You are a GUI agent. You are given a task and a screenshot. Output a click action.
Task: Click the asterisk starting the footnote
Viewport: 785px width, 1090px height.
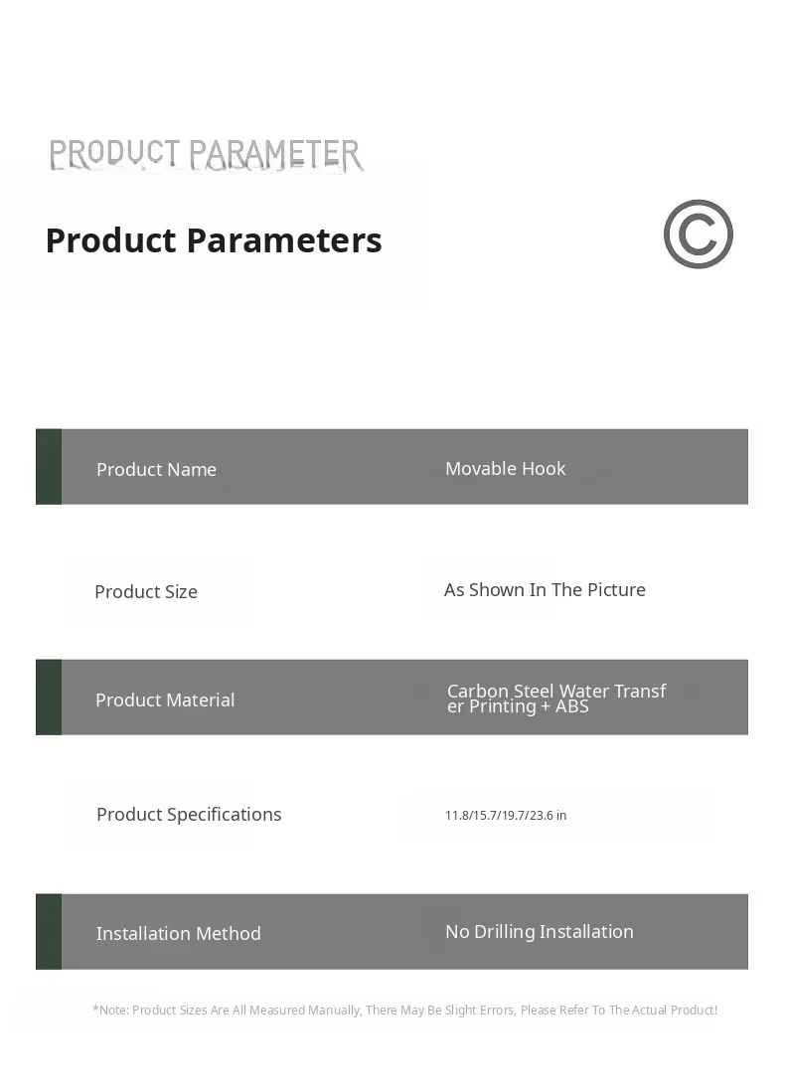[95, 1010]
